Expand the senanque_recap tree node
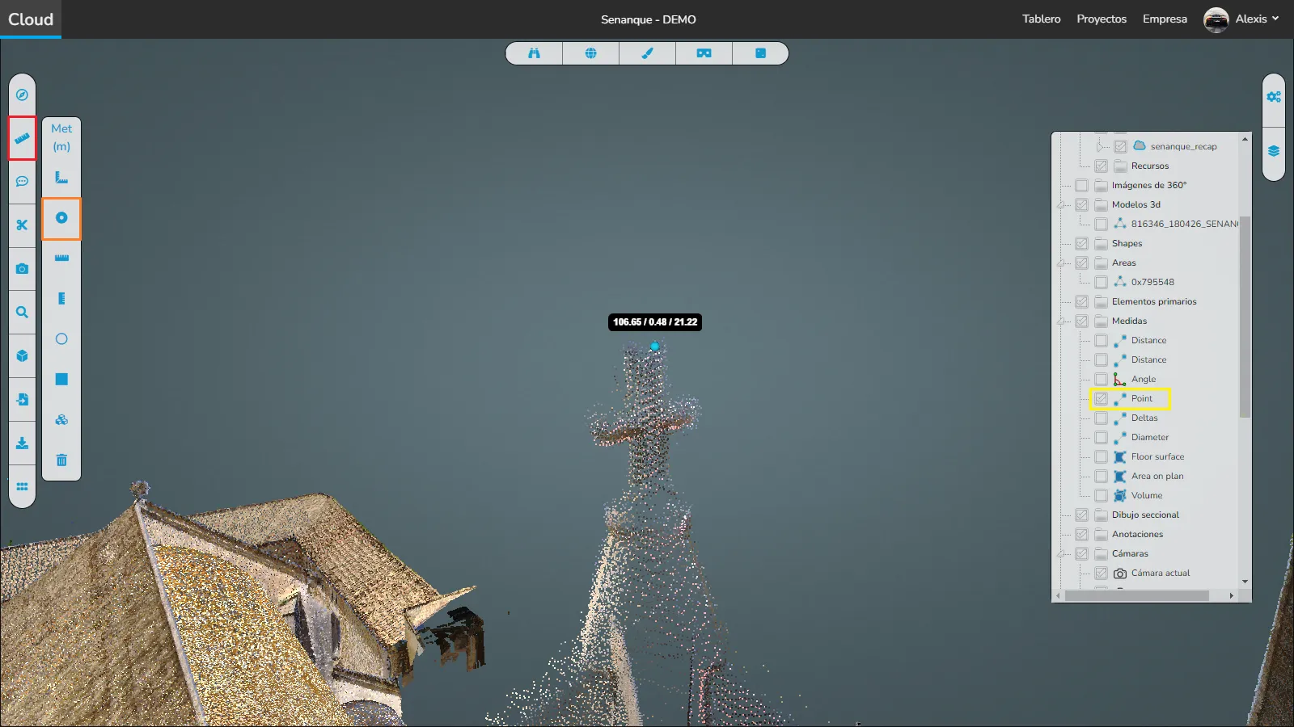The image size is (1294, 727). (1101, 146)
